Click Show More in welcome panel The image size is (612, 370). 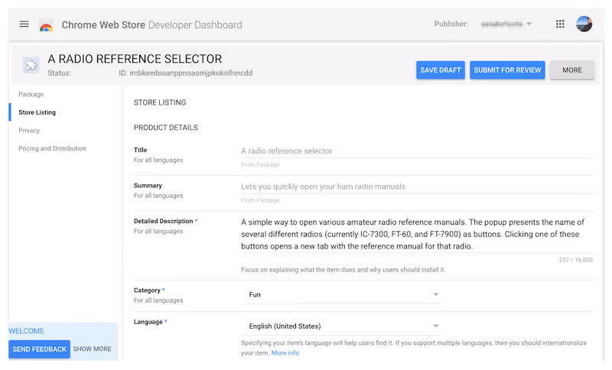click(x=92, y=349)
